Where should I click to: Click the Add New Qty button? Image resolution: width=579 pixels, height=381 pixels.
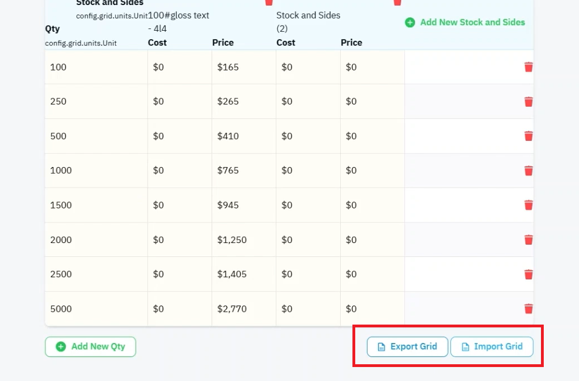click(x=91, y=347)
